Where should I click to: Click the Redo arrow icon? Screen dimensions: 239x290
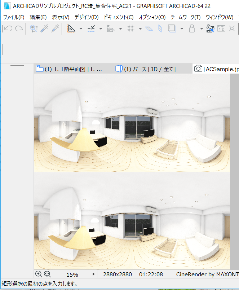click(19, 28)
